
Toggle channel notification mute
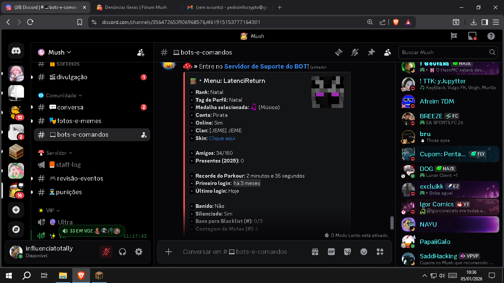(x=355, y=52)
